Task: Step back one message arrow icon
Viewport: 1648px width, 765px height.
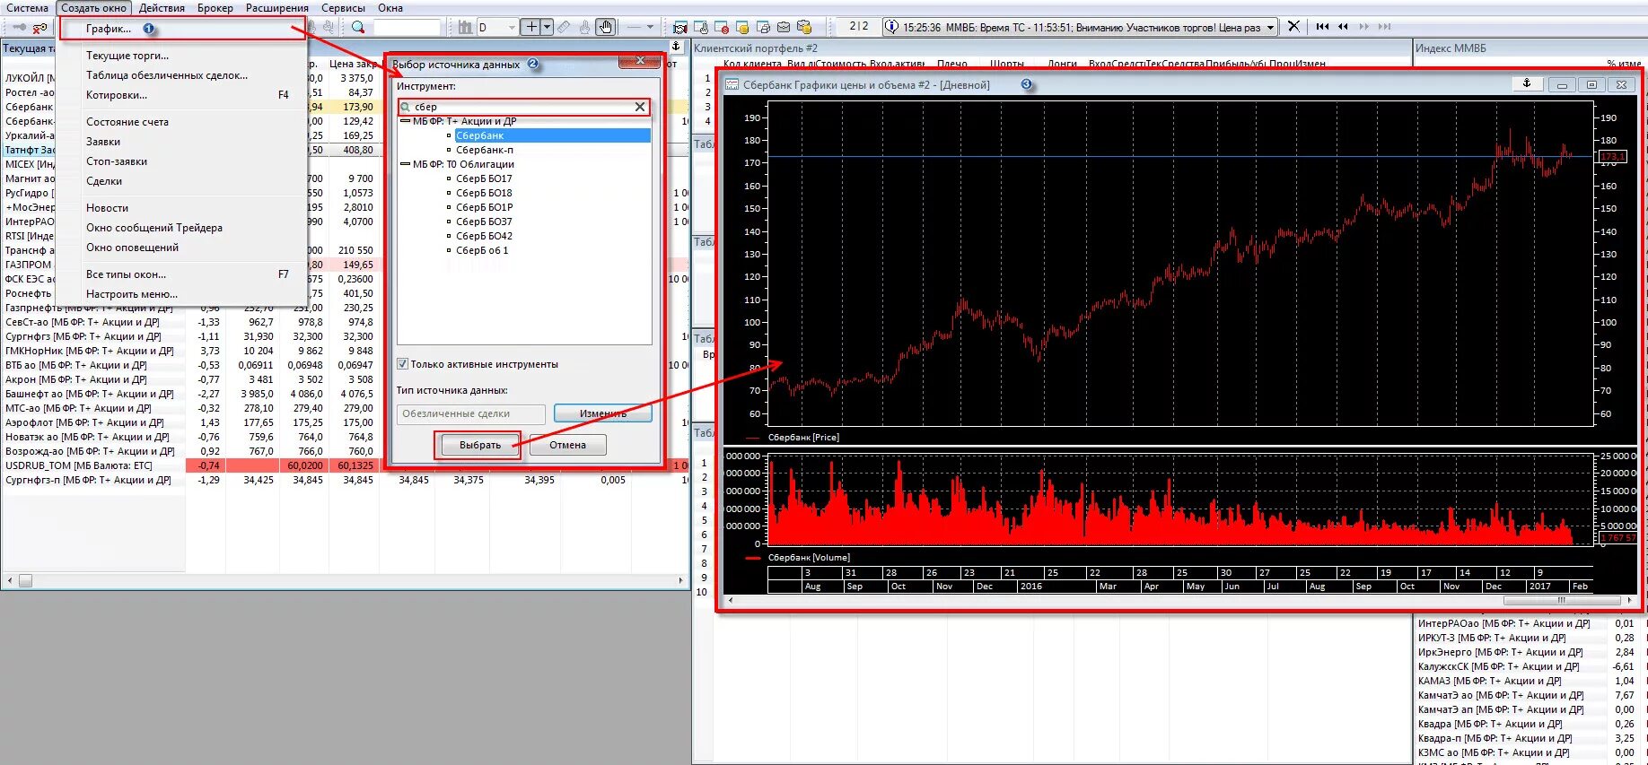Action: tap(1344, 27)
